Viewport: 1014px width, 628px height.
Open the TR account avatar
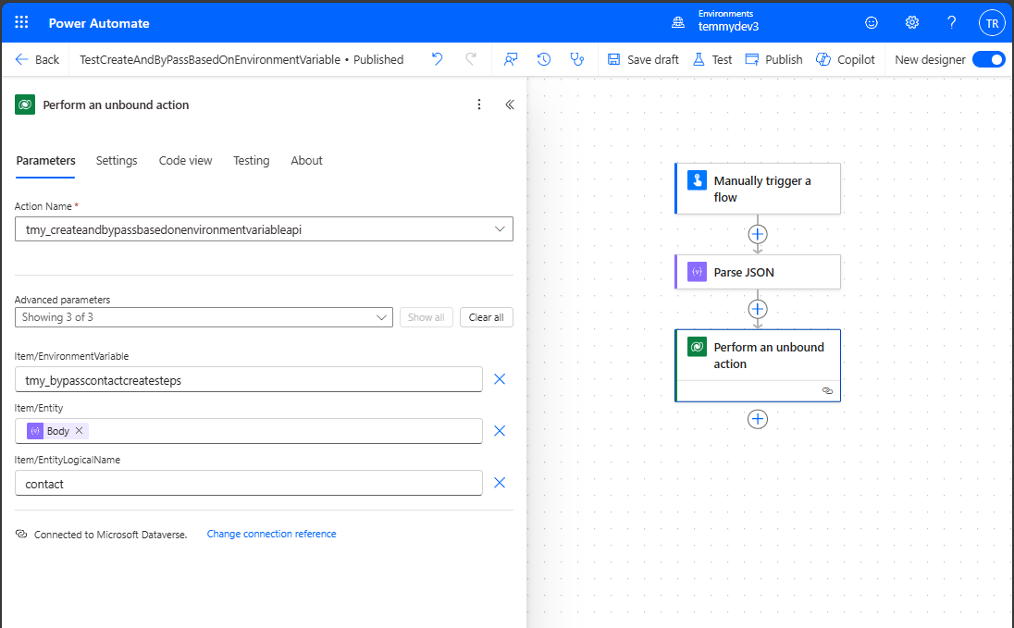(992, 23)
